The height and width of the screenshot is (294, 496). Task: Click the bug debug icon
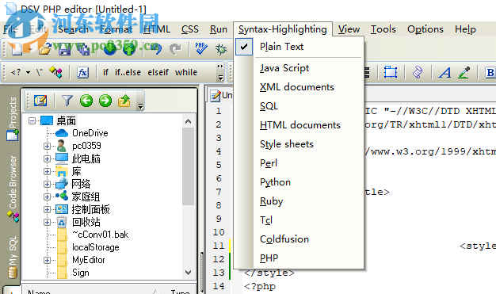pos(221,49)
